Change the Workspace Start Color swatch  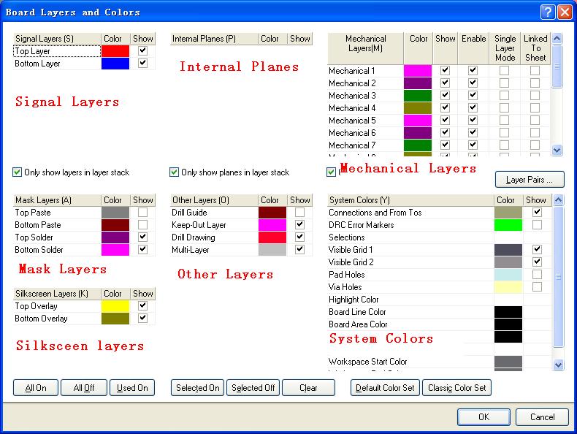[508, 362]
